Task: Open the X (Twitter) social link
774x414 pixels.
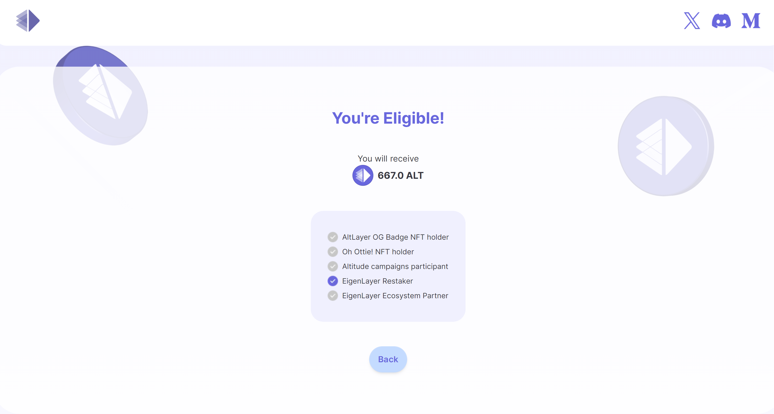Action: (x=692, y=21)
